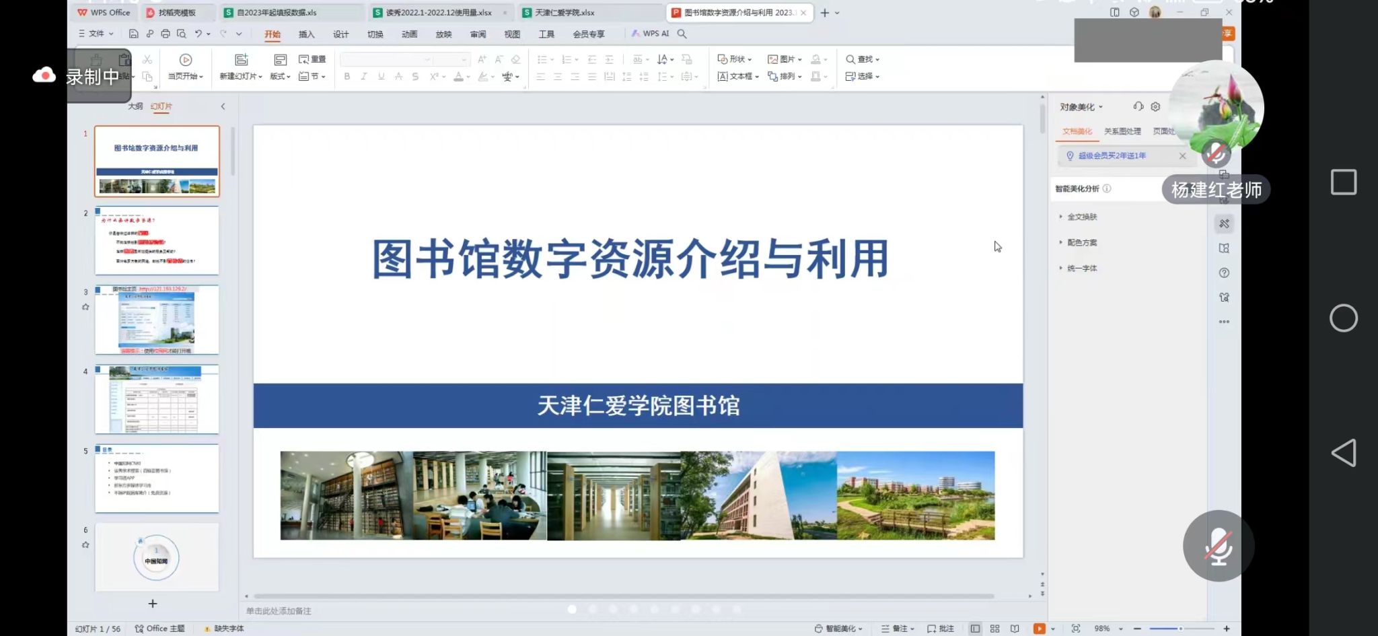Open the Shapes (形状) dropdown
The height and width of the screenshot is (636, 1378).
(735, 59)
